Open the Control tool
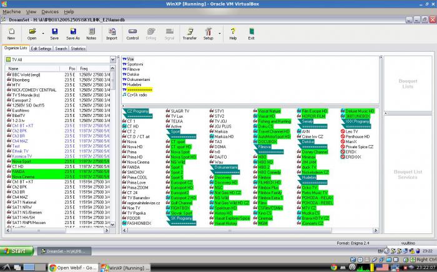 click(132, 34)
